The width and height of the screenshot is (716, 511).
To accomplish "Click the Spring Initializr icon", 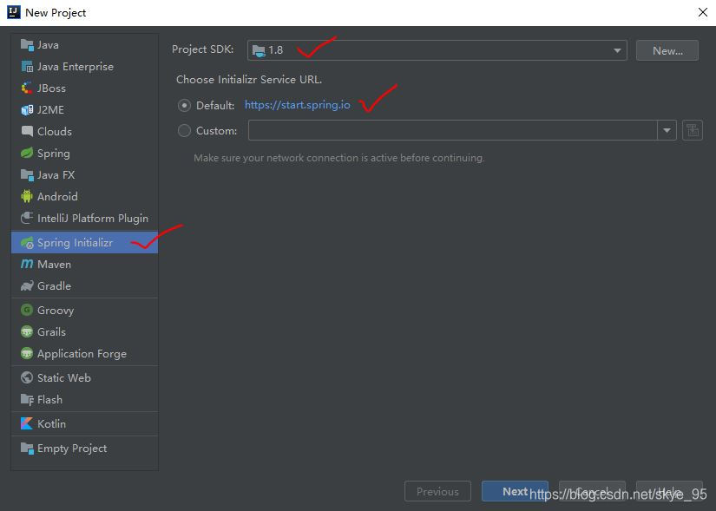I will coord(27,242).
